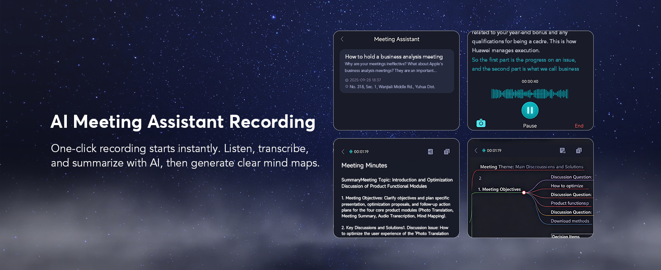Click the 'Meeting Assistant' screen title

pos(397,39)
